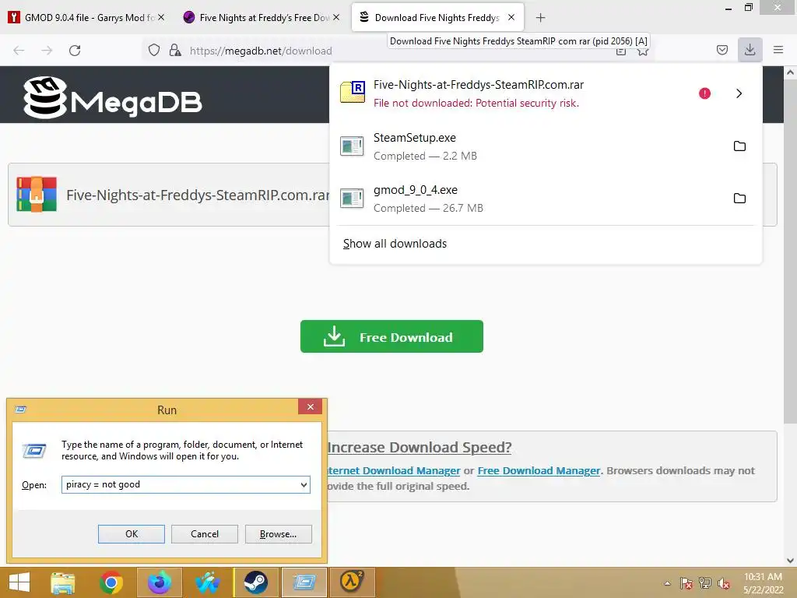Open File Explorer from the taskbar
The height and width of the screenshot is (598, 797).
(x=63, y=582)
